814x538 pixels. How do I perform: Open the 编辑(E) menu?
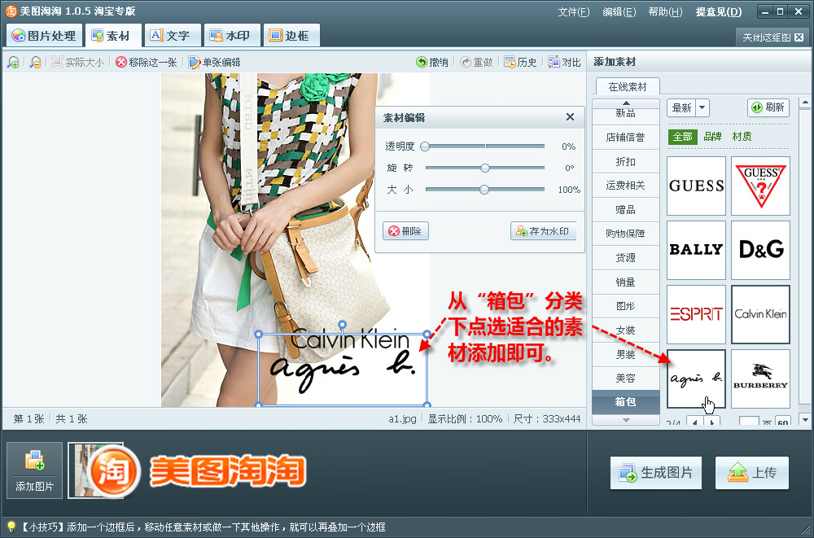click(x=619, y=12)
